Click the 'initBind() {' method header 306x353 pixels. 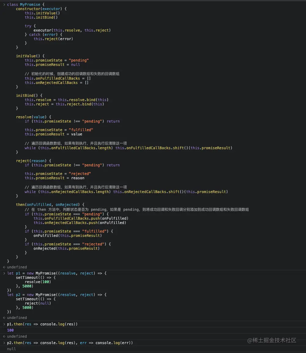pos(29,96)
